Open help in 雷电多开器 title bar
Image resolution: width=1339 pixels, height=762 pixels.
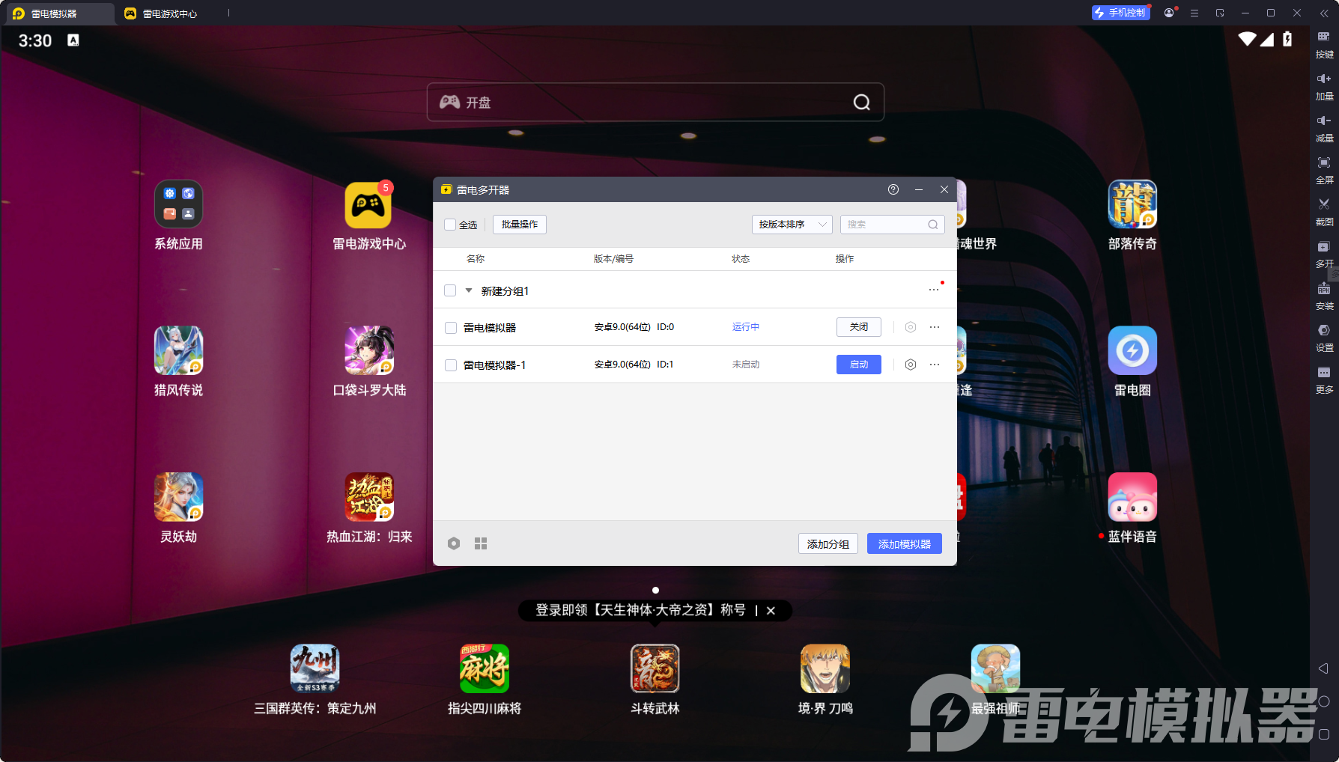tap(893, 189)
